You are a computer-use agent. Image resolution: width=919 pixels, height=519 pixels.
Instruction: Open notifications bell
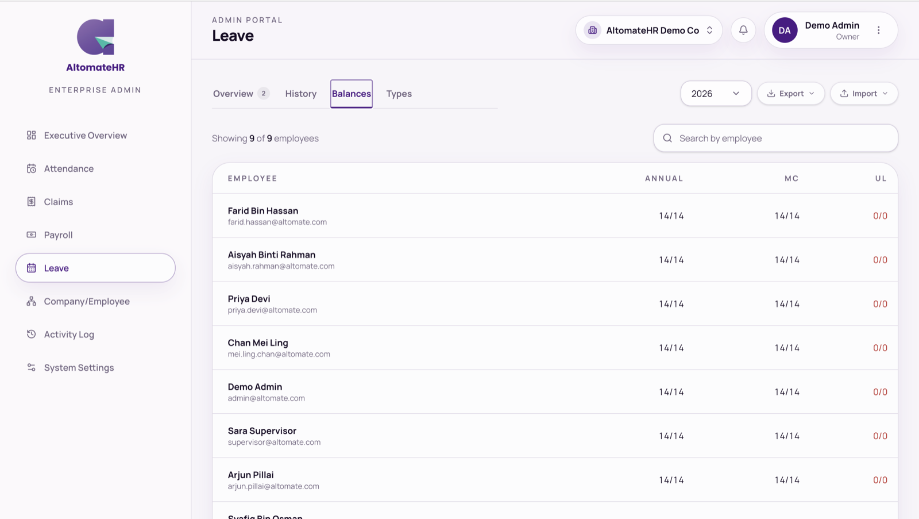743,30
